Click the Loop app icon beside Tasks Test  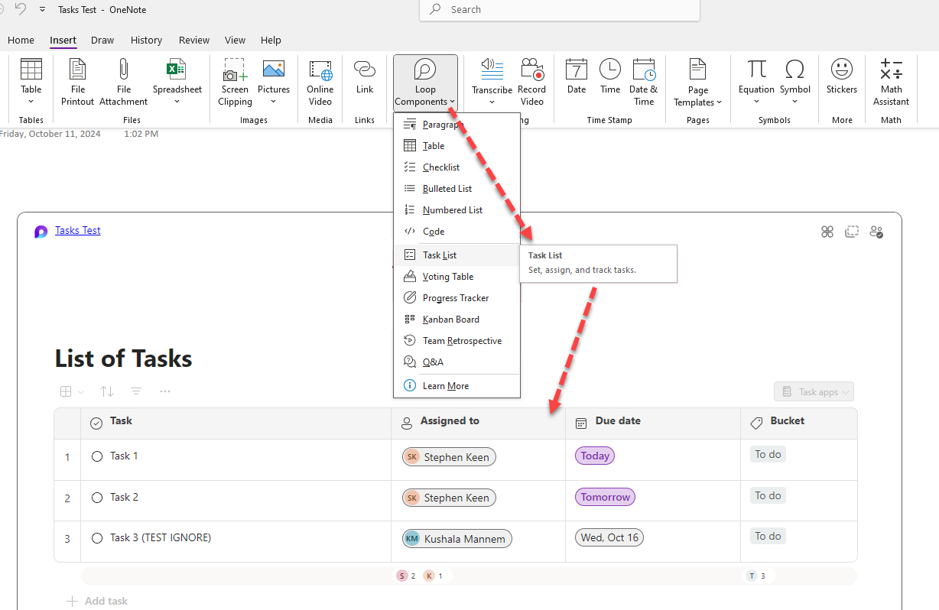(x=41, y=232)
